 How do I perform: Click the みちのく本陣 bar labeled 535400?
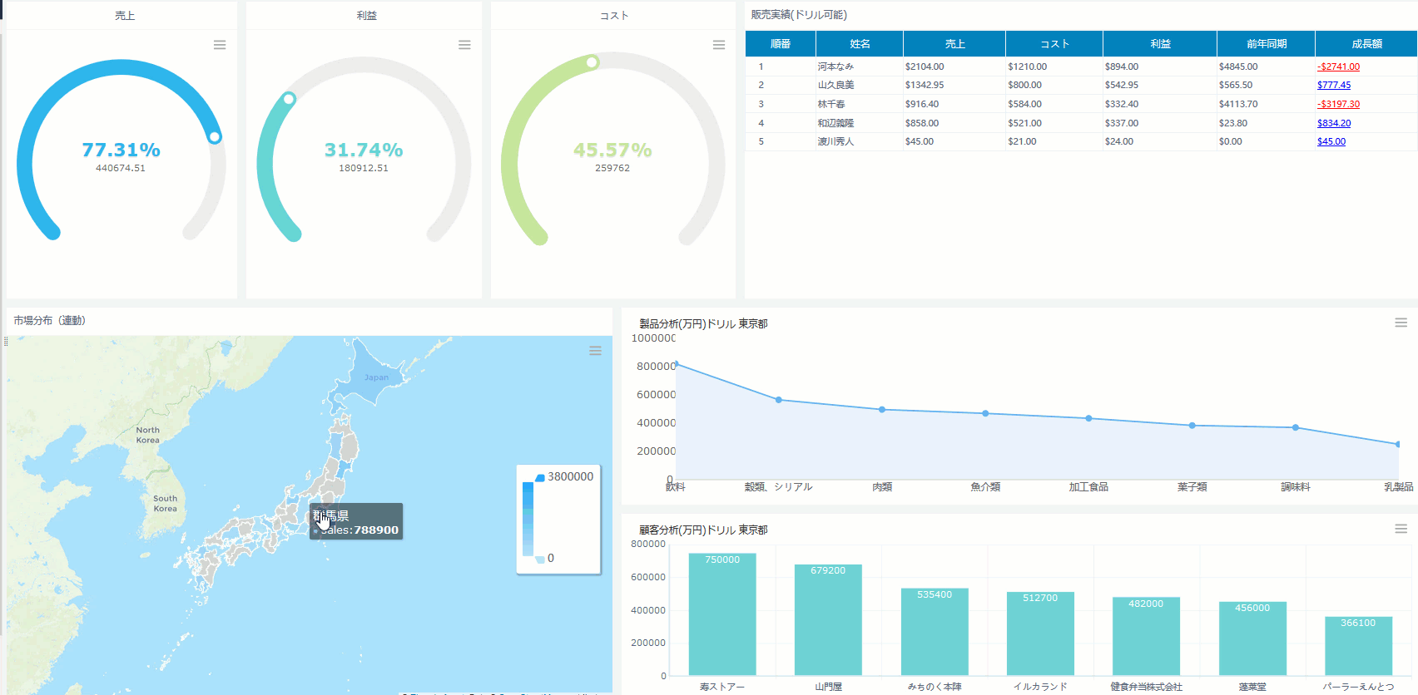tap(935, 632)
